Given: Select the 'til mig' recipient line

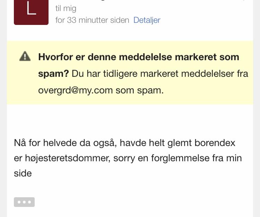Looking at the screenshot, I should 66,8.
